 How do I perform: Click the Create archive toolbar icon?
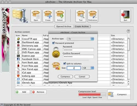(48, 16)
